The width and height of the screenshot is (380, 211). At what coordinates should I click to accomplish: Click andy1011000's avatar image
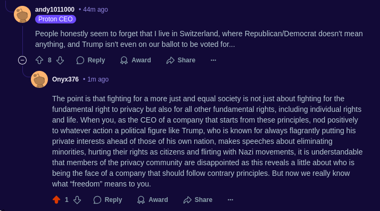pyautogui.click(x=22, y=14)
